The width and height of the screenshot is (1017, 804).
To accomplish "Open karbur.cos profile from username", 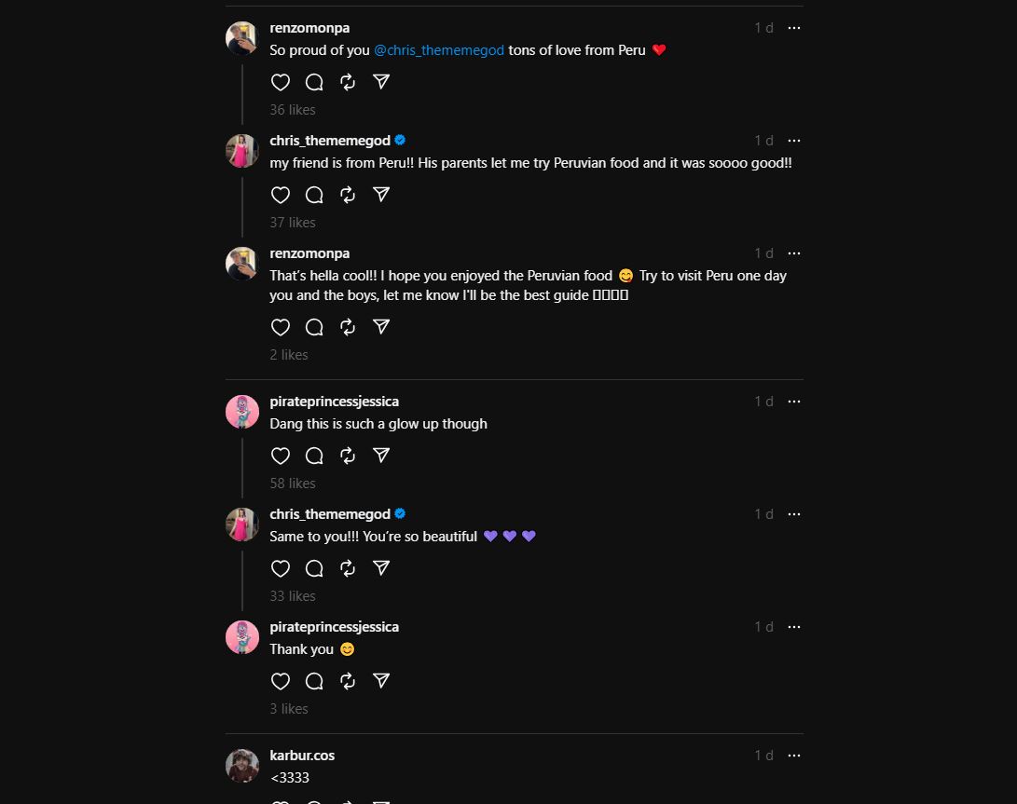I will click(x=302, y=756).
